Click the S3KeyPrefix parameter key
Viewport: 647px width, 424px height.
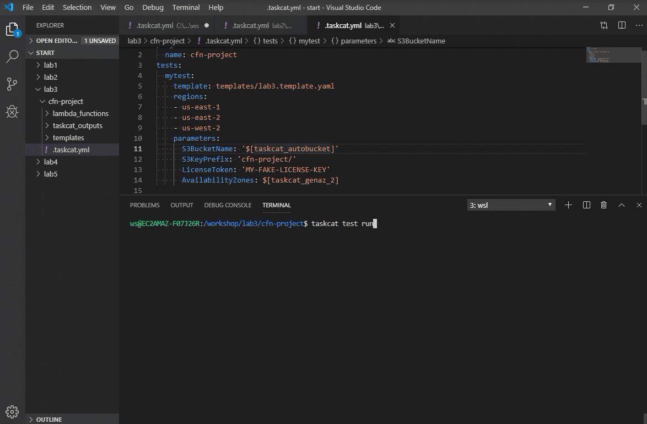(x=205, y=159)
